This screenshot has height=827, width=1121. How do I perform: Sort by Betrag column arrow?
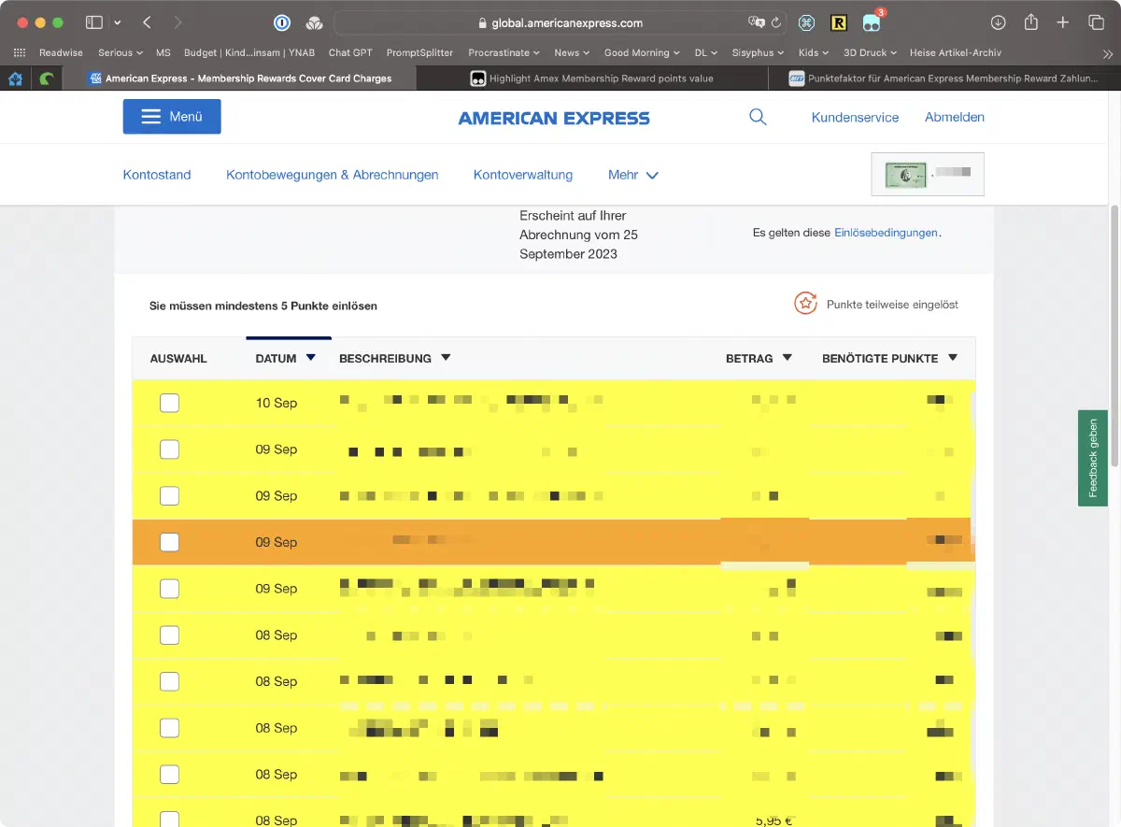[787, 358]
